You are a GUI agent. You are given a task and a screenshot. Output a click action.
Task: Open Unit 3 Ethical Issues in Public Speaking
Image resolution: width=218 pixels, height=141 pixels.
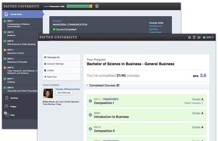[20, 43]
